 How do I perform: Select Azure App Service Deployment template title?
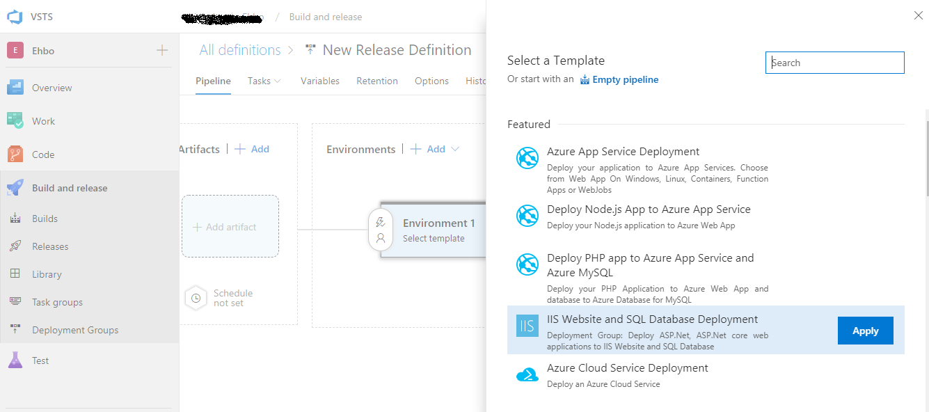coord(624,151)
